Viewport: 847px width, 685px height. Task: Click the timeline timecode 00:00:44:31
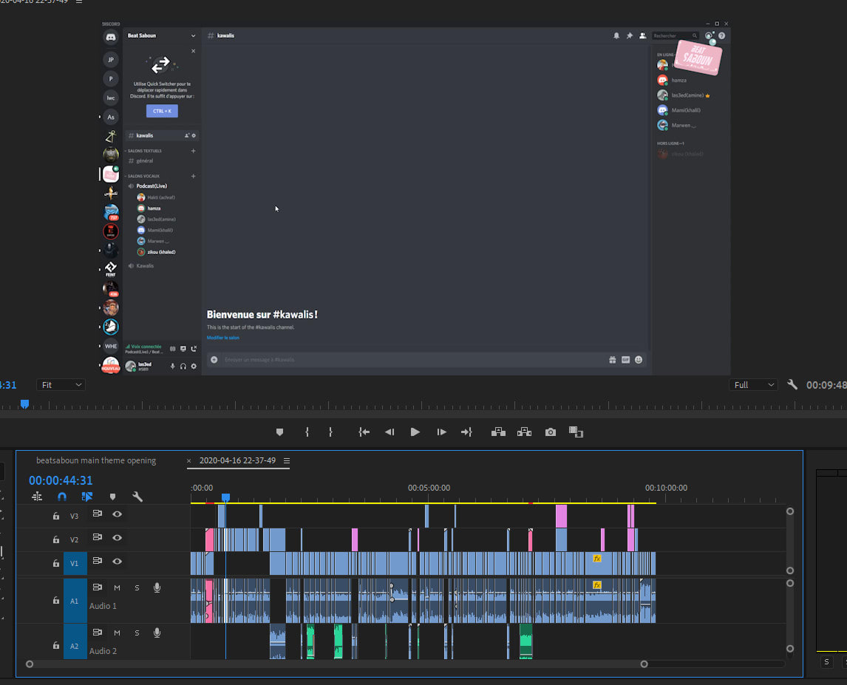61,480
